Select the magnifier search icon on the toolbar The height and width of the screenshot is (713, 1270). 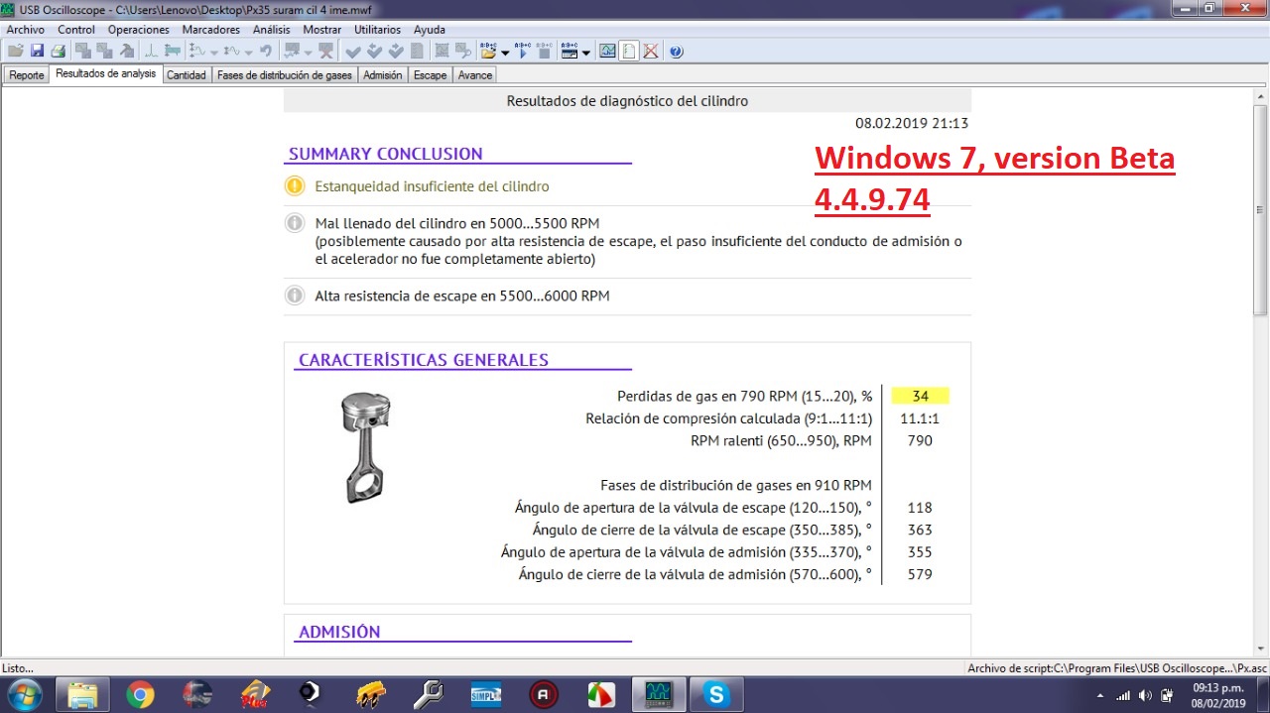pos(461,51)
